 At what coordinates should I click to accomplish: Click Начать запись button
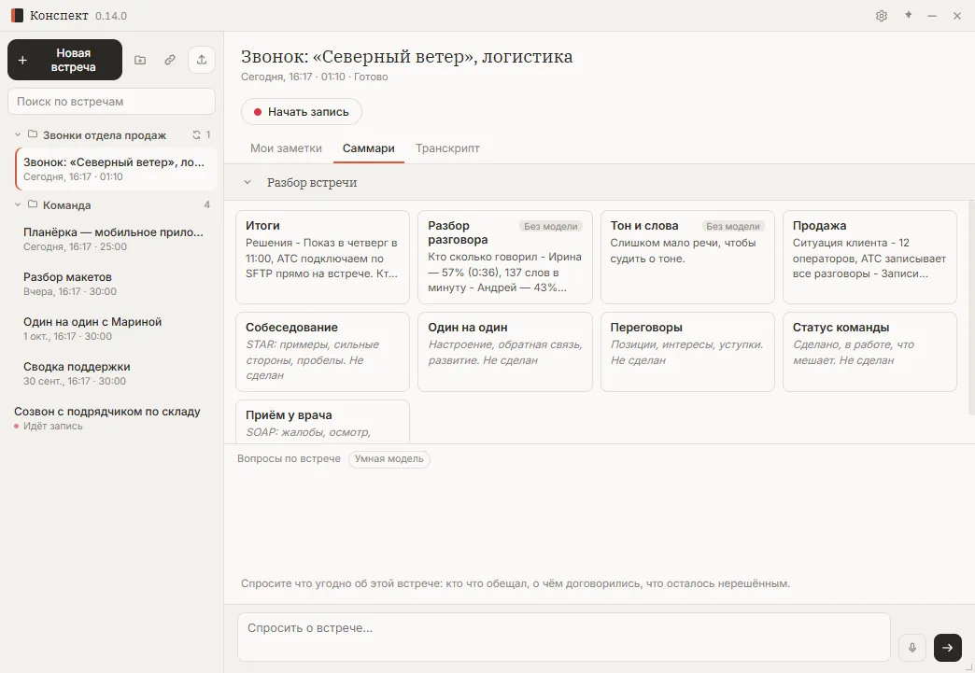coord(302,112)
